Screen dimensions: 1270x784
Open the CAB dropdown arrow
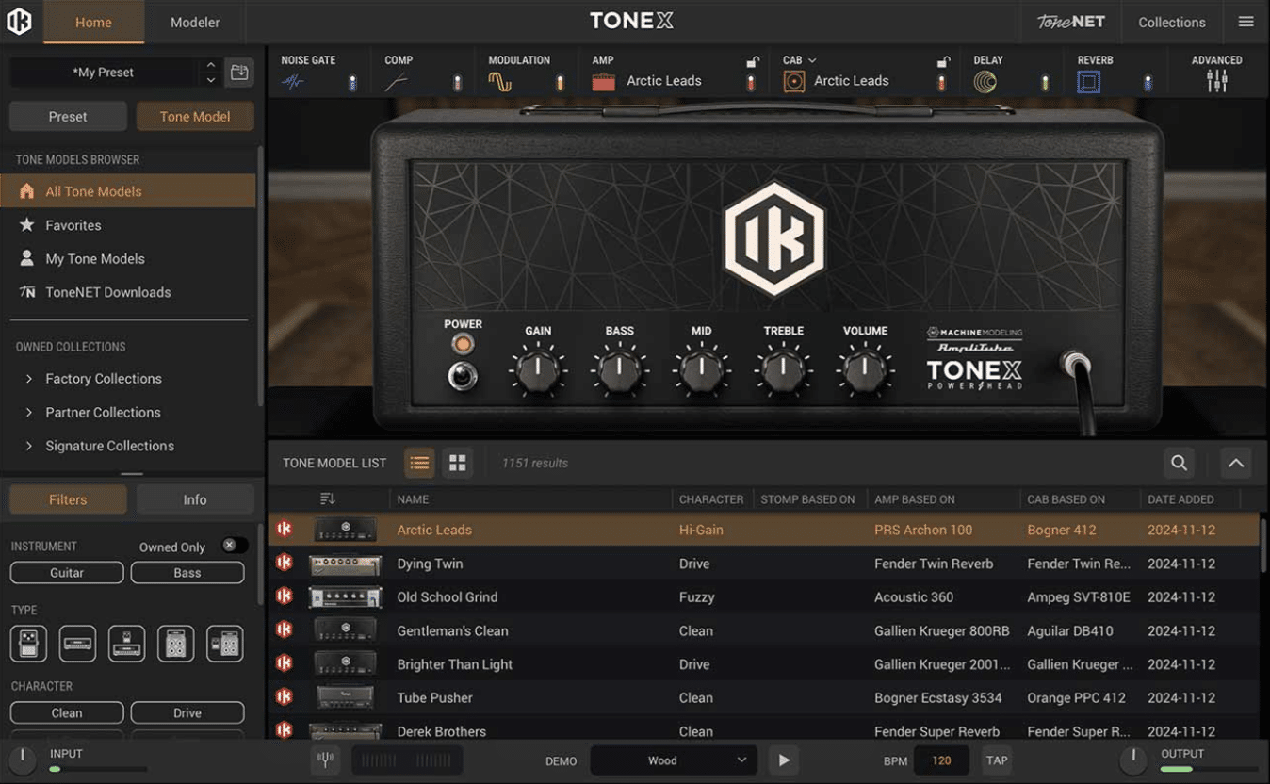812,60
